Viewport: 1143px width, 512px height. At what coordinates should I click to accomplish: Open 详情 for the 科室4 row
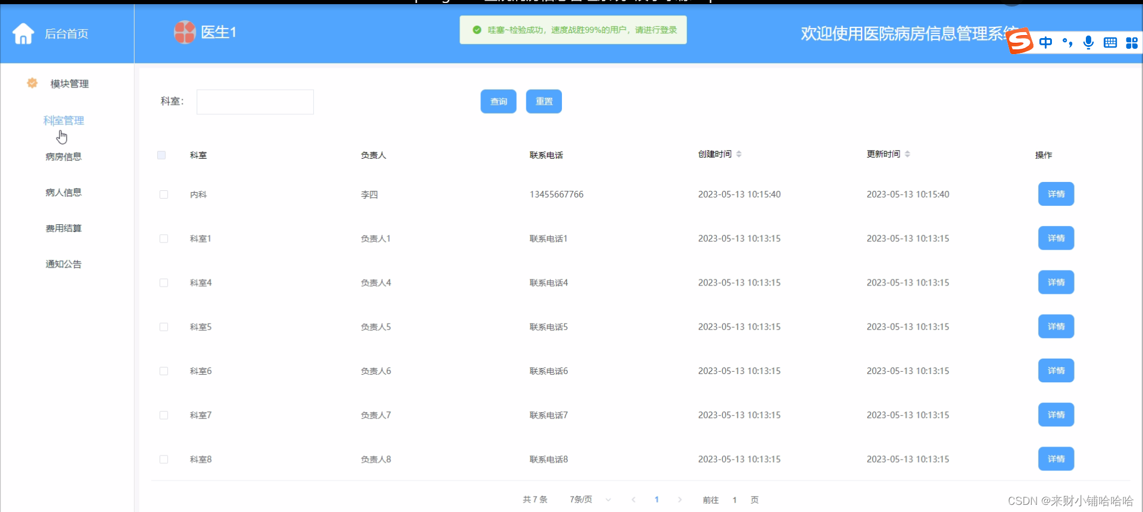[1056, 282]
